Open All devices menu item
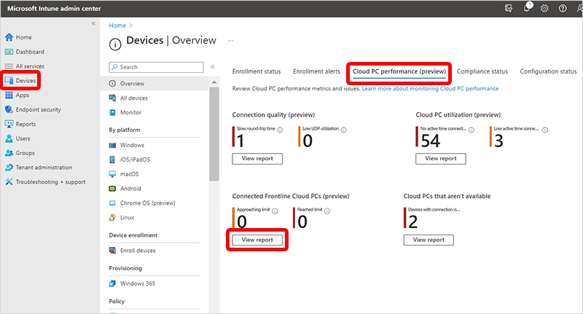583x314 pixels. click(128, 98)
